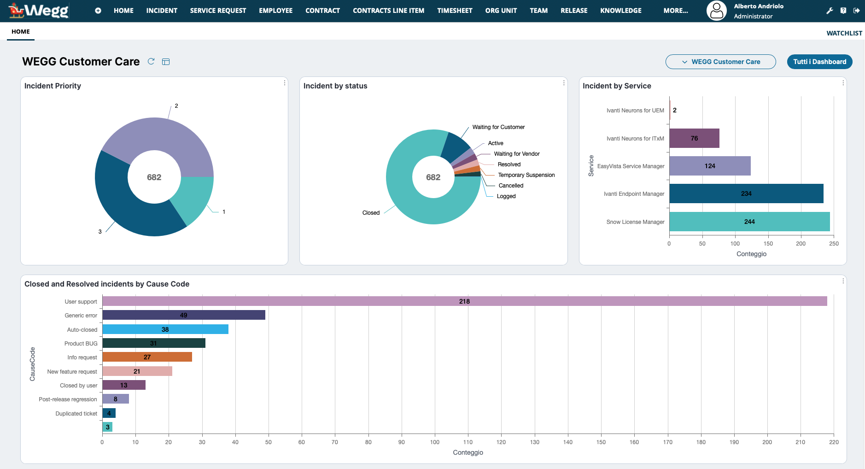Switch to the HOME workspace tab
Image resolution: width=865 pixels, height=469 pixels.
[x=21, y=32]
